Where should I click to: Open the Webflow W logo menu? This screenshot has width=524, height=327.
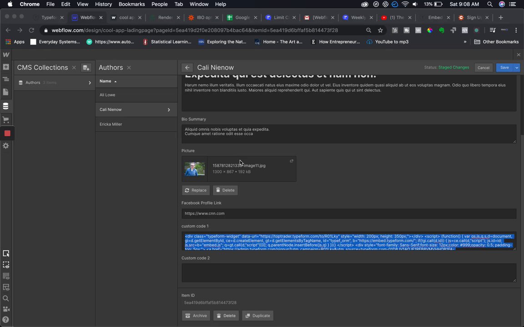[x=5, y=54]
